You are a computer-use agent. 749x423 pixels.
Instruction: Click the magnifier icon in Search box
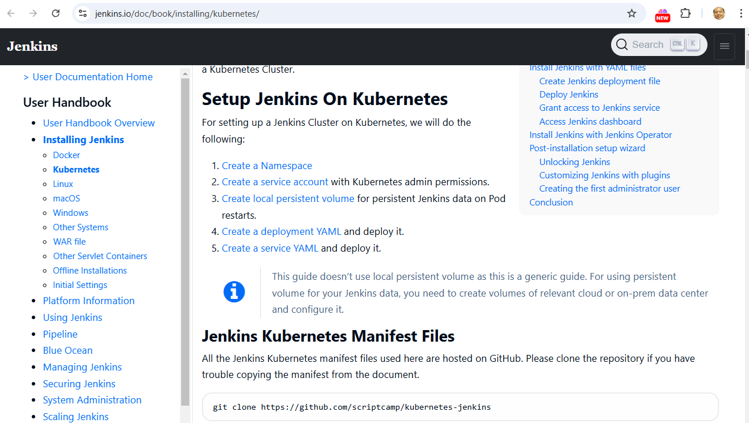621,44
